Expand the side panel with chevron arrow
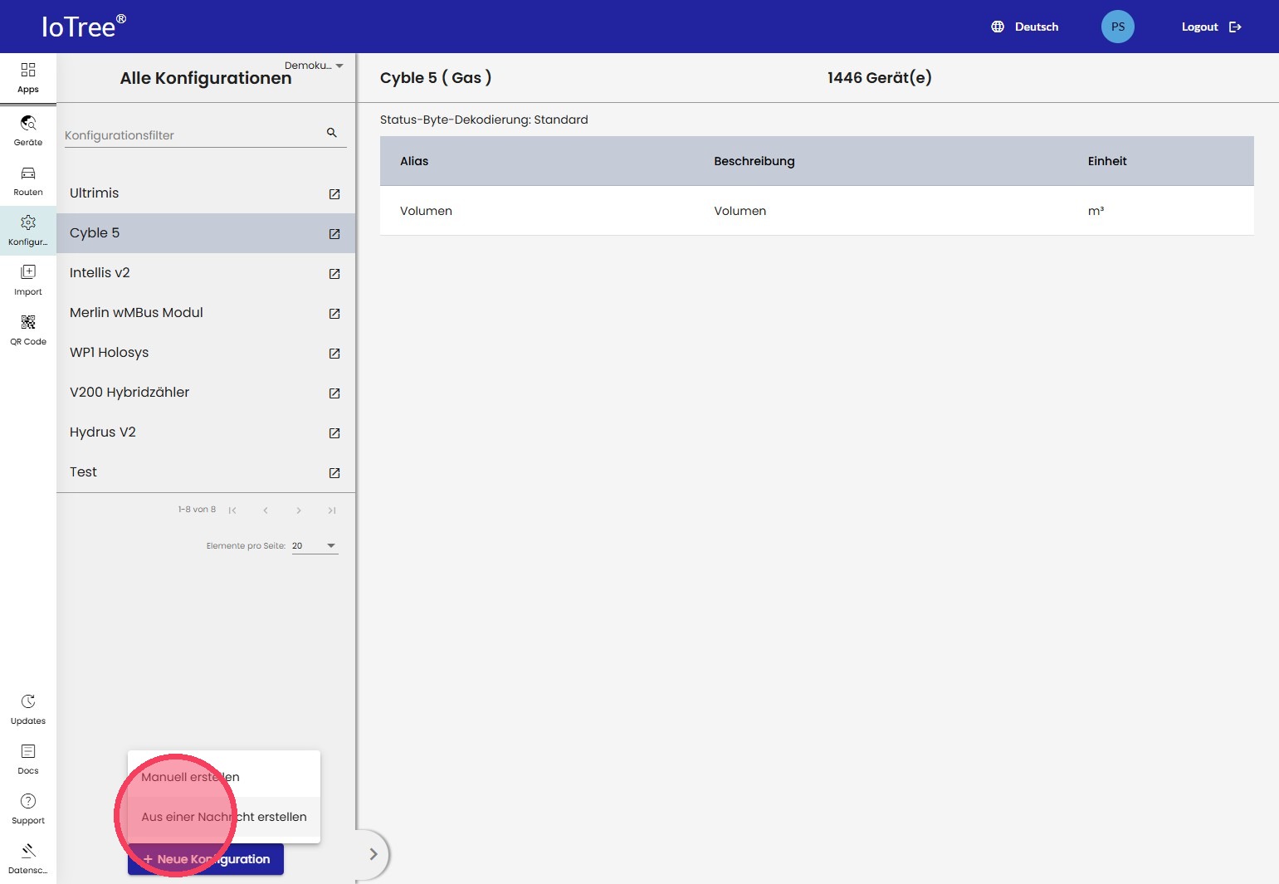Screen dimensions: 1279x884 pos(373,853)
